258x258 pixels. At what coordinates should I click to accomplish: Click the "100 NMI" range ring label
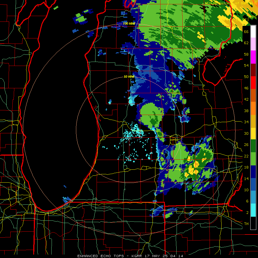(129, 24)
